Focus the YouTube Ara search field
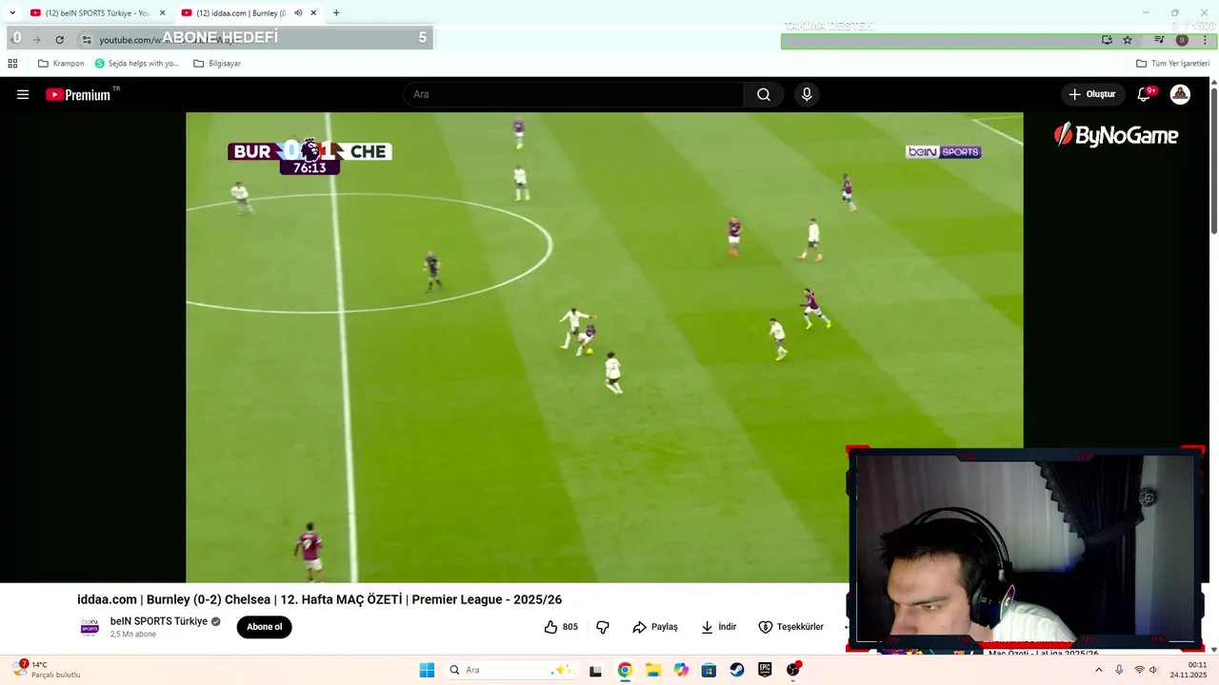 (x=573, y=94)
